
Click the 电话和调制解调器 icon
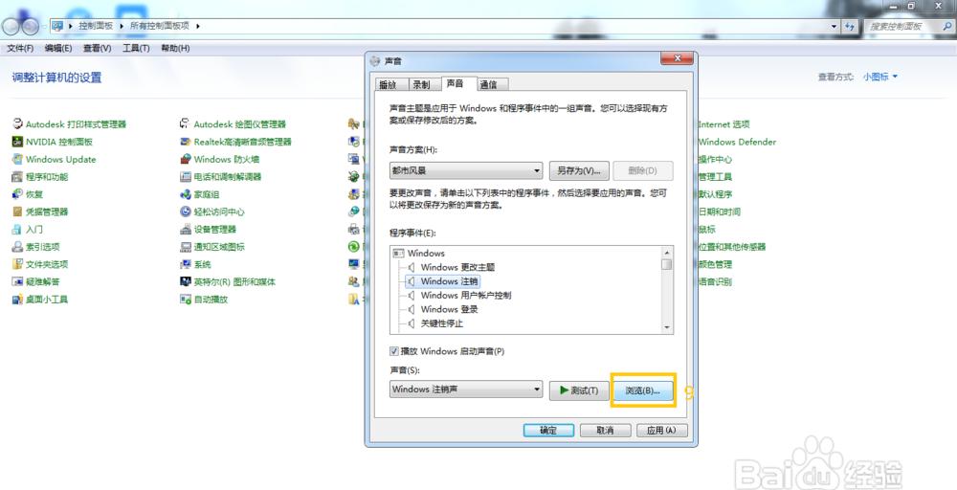coord(185,177)
